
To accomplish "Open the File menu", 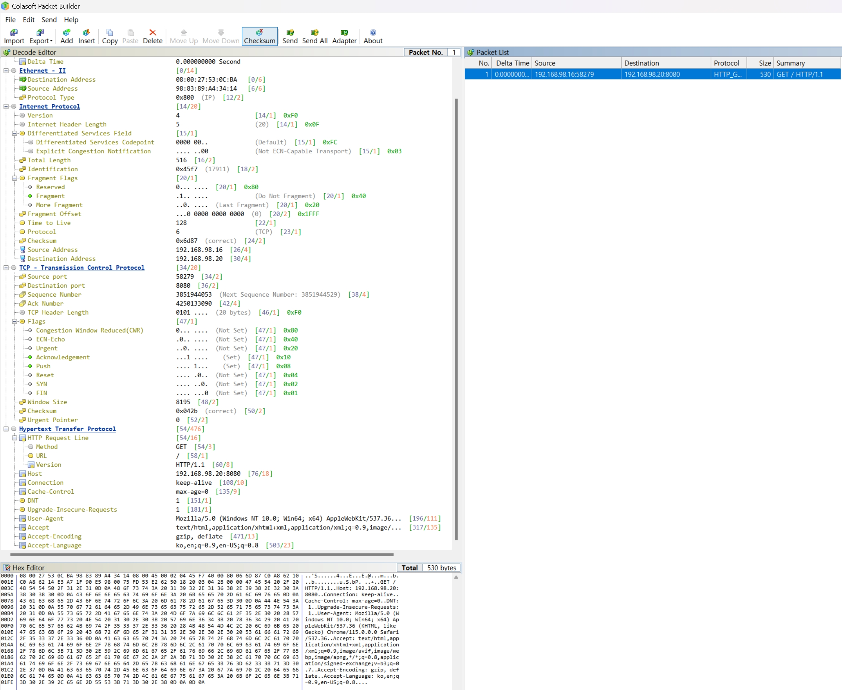I will (x=10, y=19).
